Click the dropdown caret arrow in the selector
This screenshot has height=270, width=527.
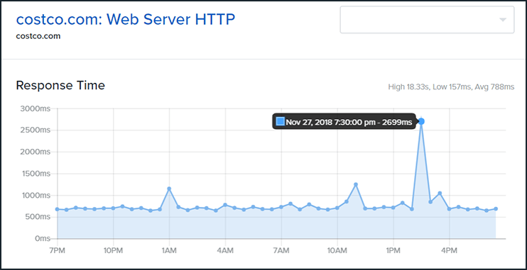(502, 20)
